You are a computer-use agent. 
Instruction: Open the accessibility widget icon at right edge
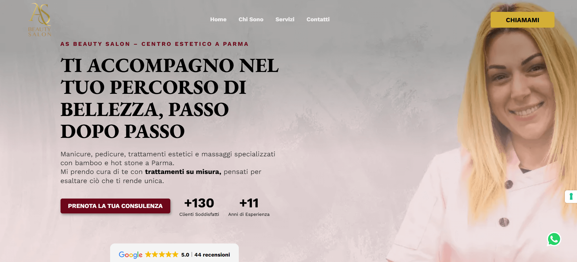571,197
